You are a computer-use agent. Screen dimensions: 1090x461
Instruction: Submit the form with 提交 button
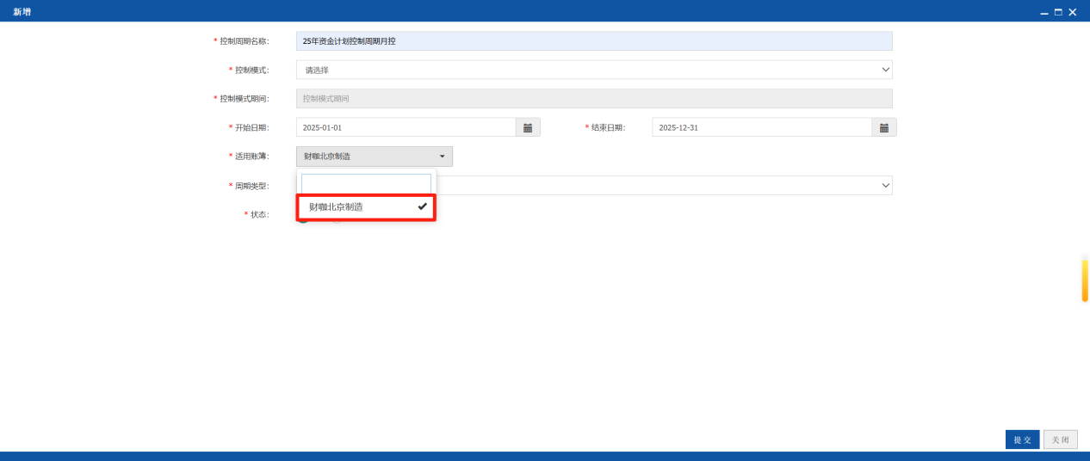click(x=1023, y=439)
